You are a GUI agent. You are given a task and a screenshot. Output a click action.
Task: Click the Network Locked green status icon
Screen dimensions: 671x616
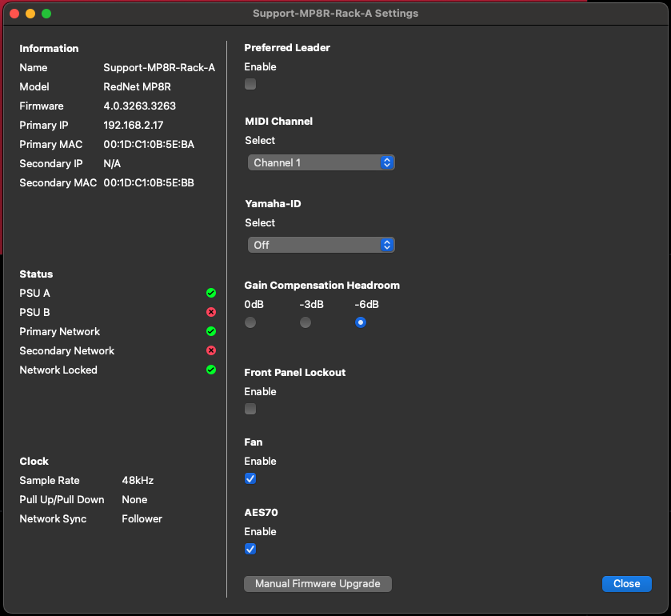click(211, 370)
